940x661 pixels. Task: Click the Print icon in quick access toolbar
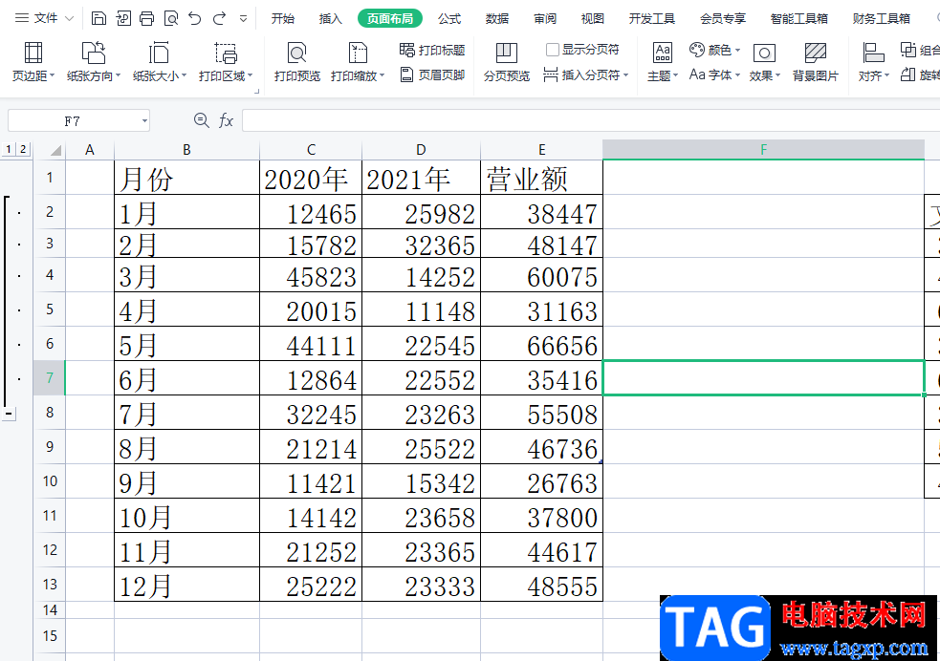[x=147, y=18]
